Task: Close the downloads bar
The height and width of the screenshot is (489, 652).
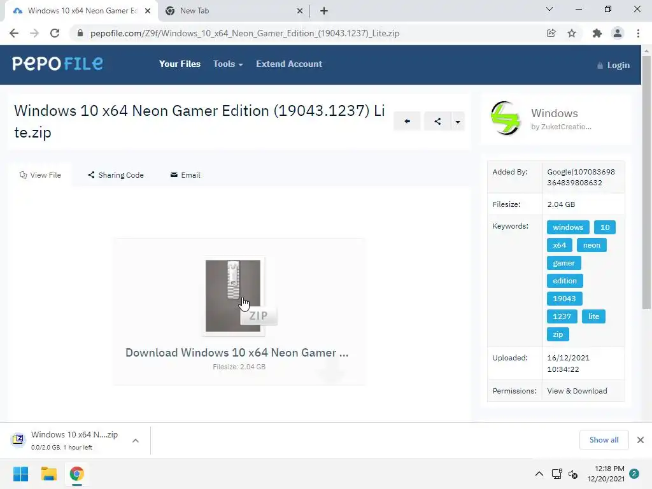Action: [641, 440]
